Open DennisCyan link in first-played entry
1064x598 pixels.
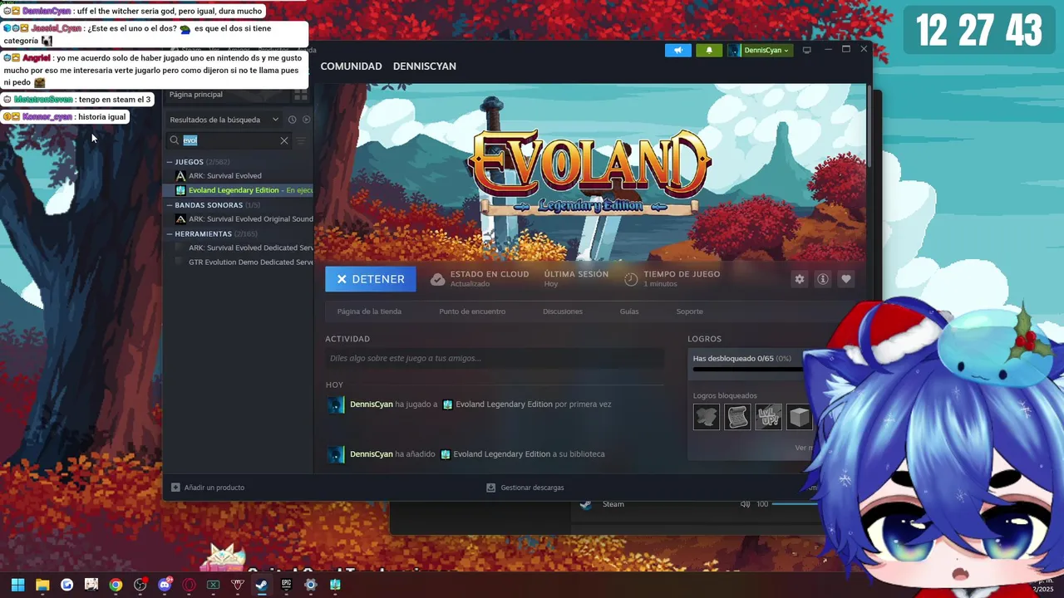[372, 404]
